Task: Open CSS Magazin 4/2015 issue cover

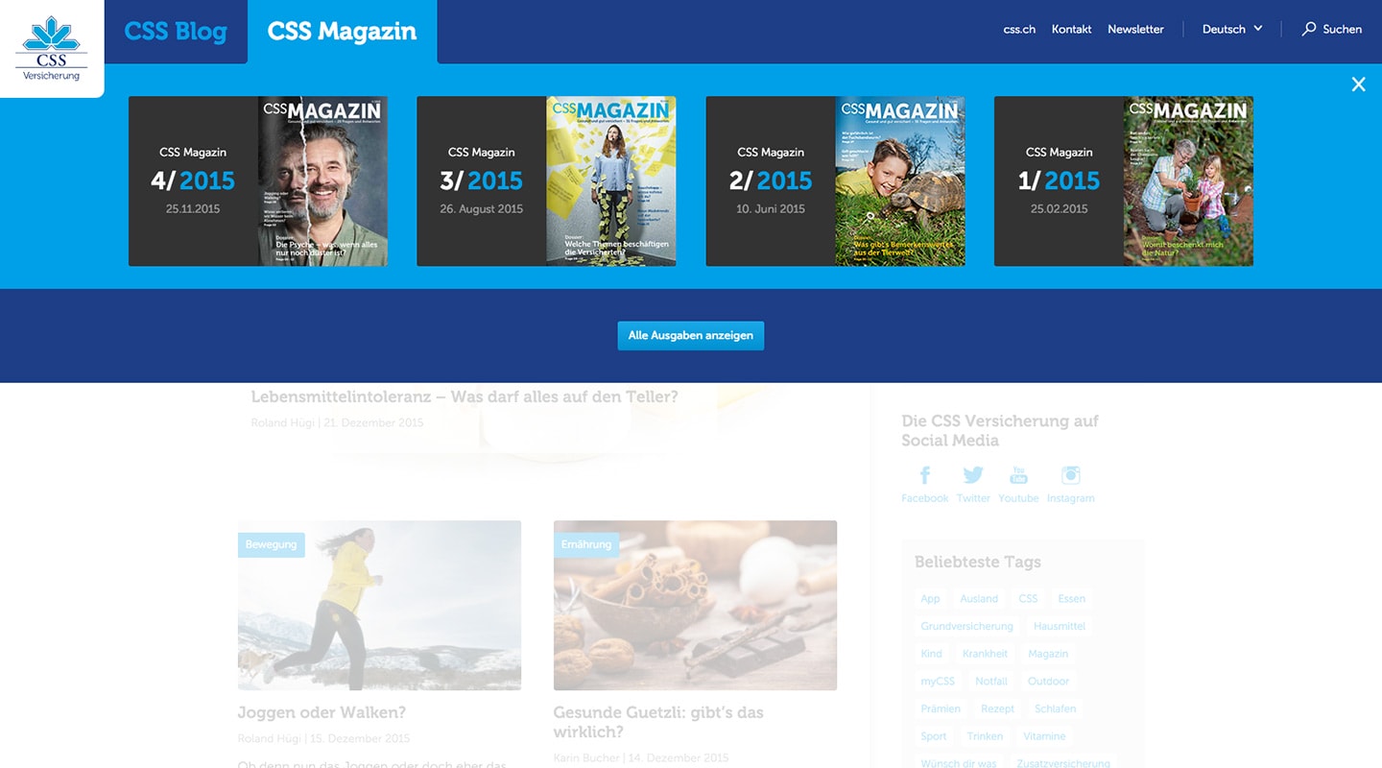Action: tap(322, 180)
